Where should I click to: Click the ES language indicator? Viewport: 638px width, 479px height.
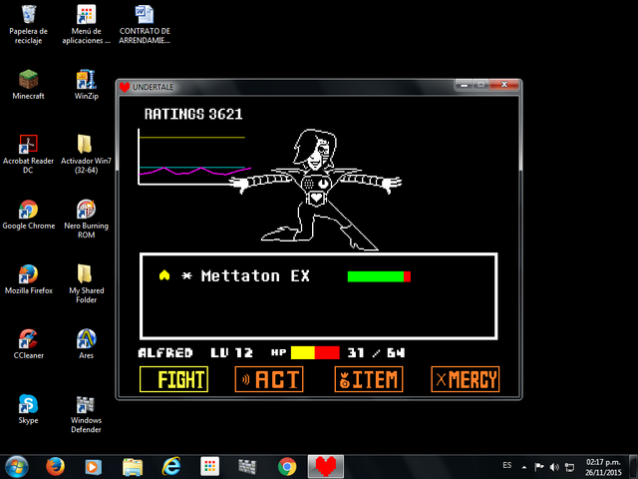coord(507,465)
